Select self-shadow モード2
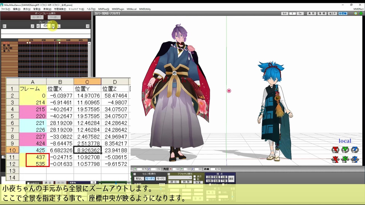365x205 pixels. (161, 179)
